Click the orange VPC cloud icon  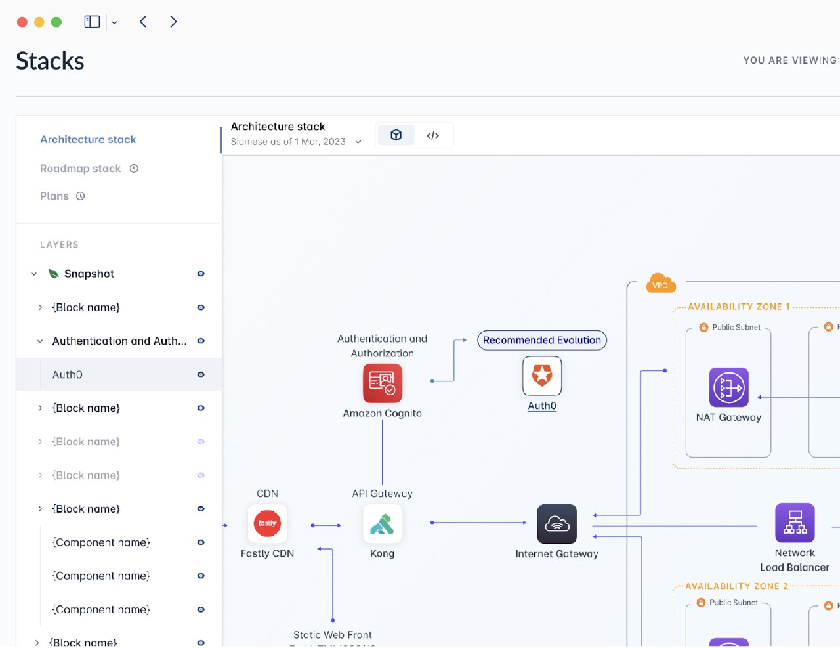point(660,284)
